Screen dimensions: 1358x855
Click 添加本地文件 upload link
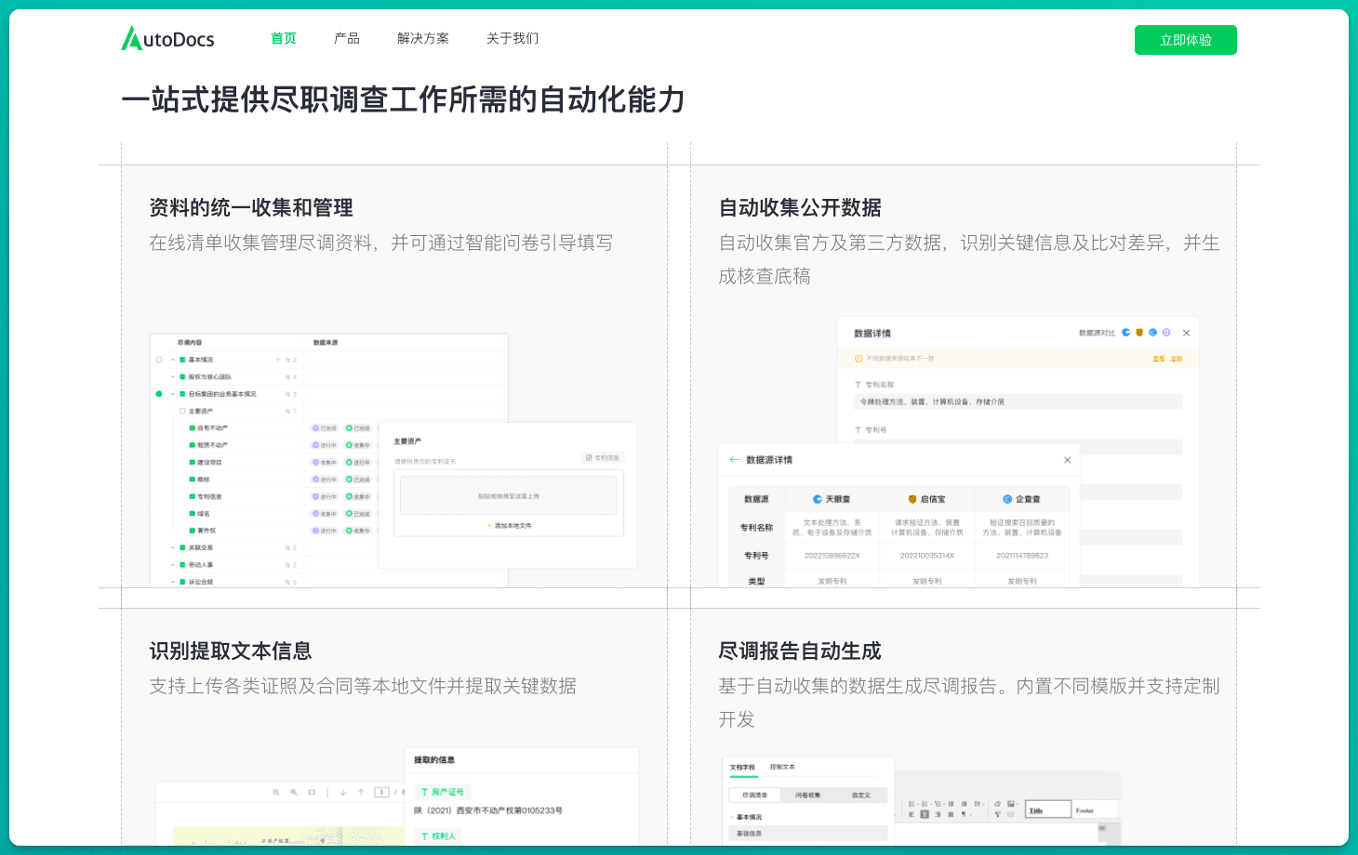click(x=509, y=526)
